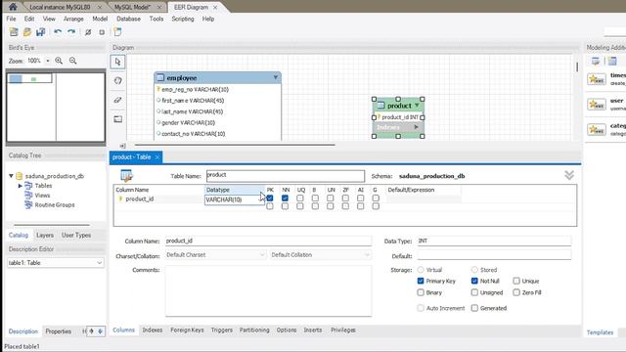This screenshot has height=352, width=626.
Task: Expand Indexes section of product table
Action: (x=416, y=127)
